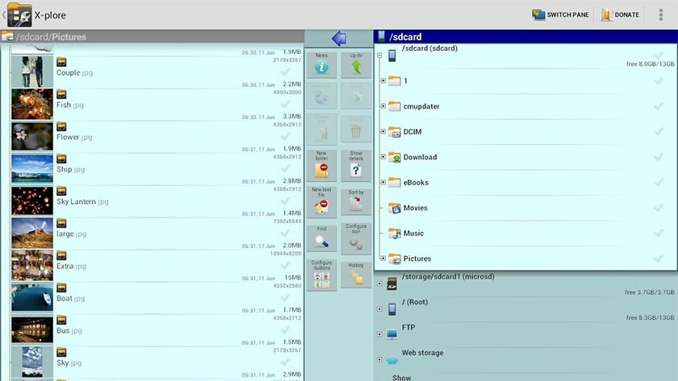The image size is (678, 381).
Task: Click the Music folder icon
Action: coord(394,234)
